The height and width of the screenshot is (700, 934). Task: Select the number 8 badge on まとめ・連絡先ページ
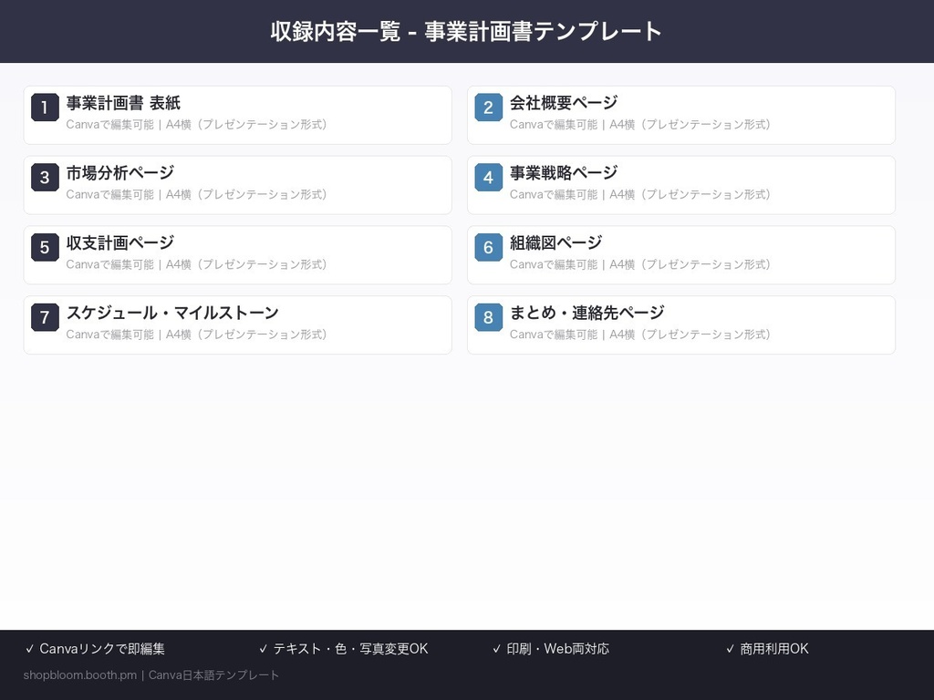point(488,317)
